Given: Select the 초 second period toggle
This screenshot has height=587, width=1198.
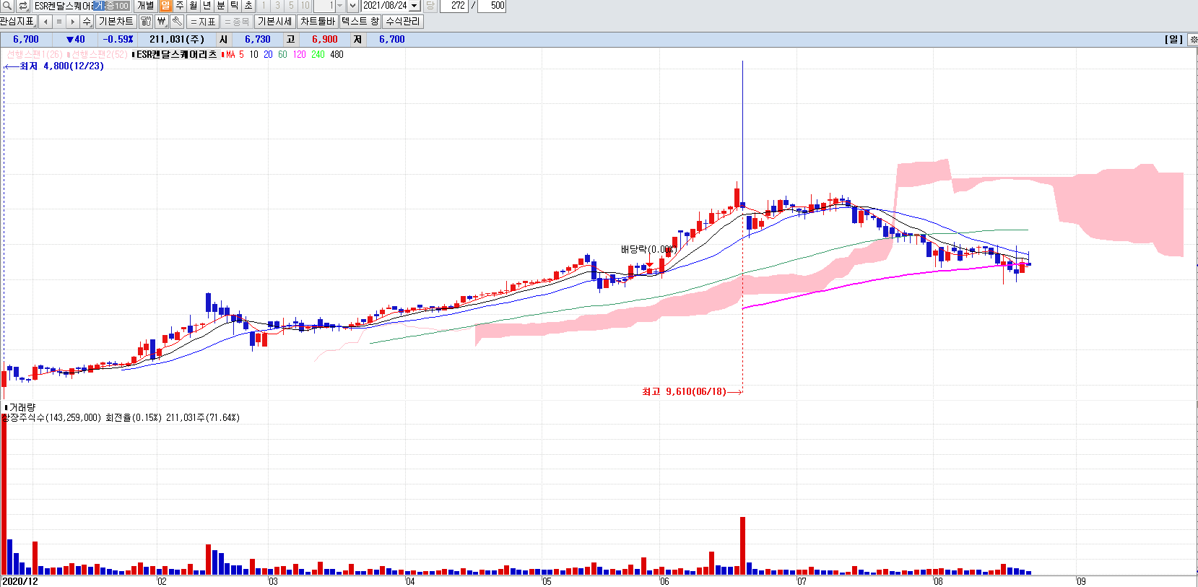Looking at the screenshot, I should [248, 6].
